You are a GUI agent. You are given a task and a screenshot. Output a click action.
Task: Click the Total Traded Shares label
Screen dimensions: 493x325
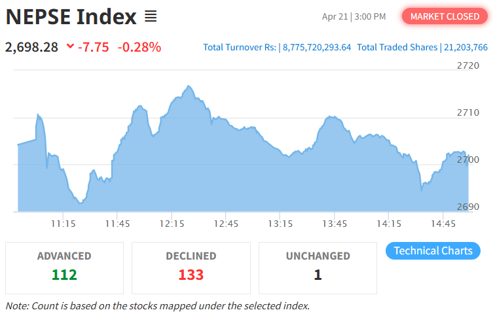[x=397, y=47]
